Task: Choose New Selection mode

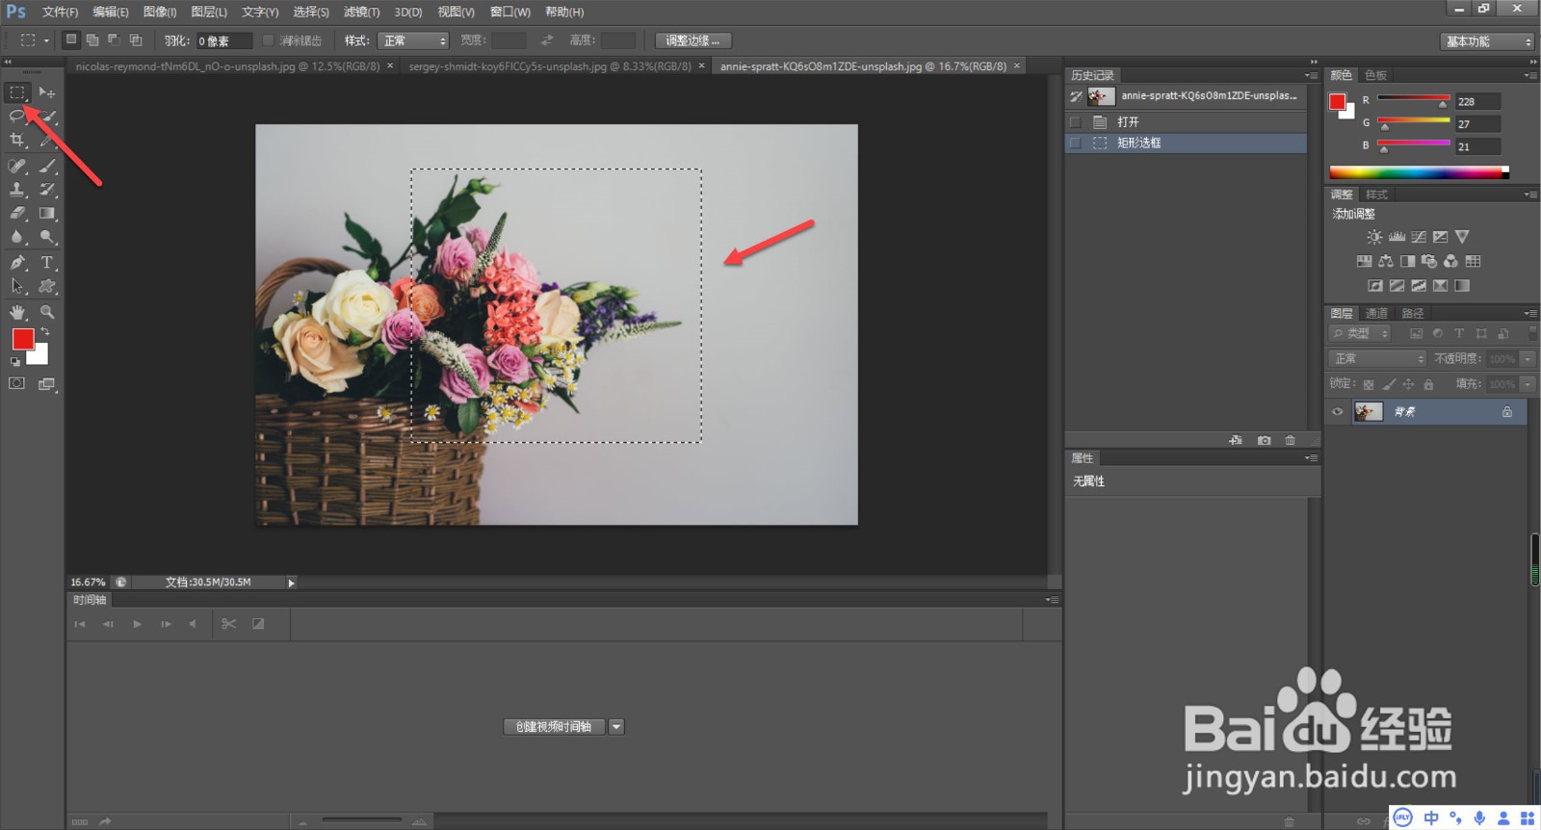Action: click(70, 39)
